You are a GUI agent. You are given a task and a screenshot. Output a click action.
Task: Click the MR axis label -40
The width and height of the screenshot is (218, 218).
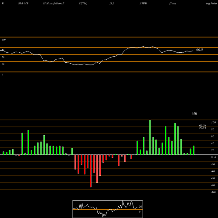pos(213,171)
